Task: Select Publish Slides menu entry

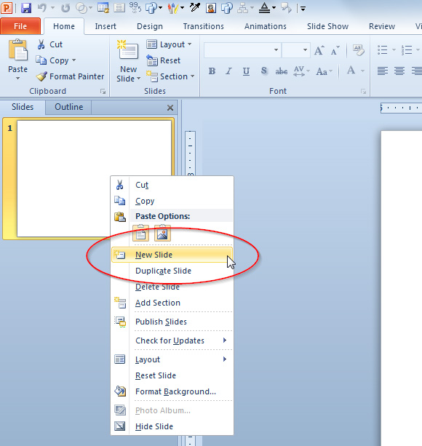Action: pos(172,322)
